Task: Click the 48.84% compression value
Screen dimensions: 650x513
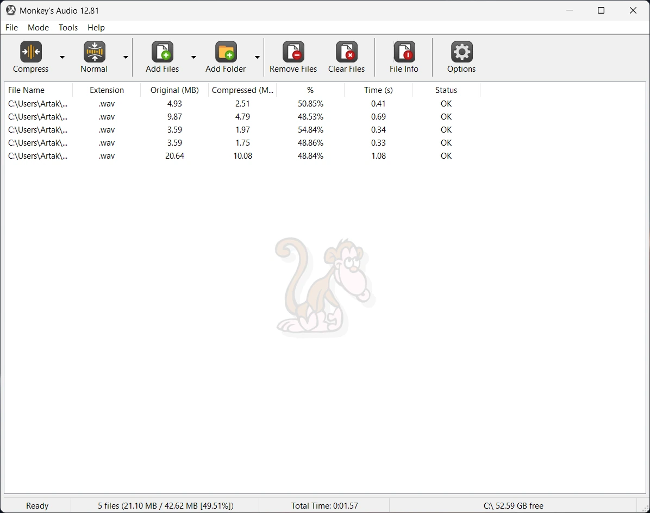Action: point(310,156)
